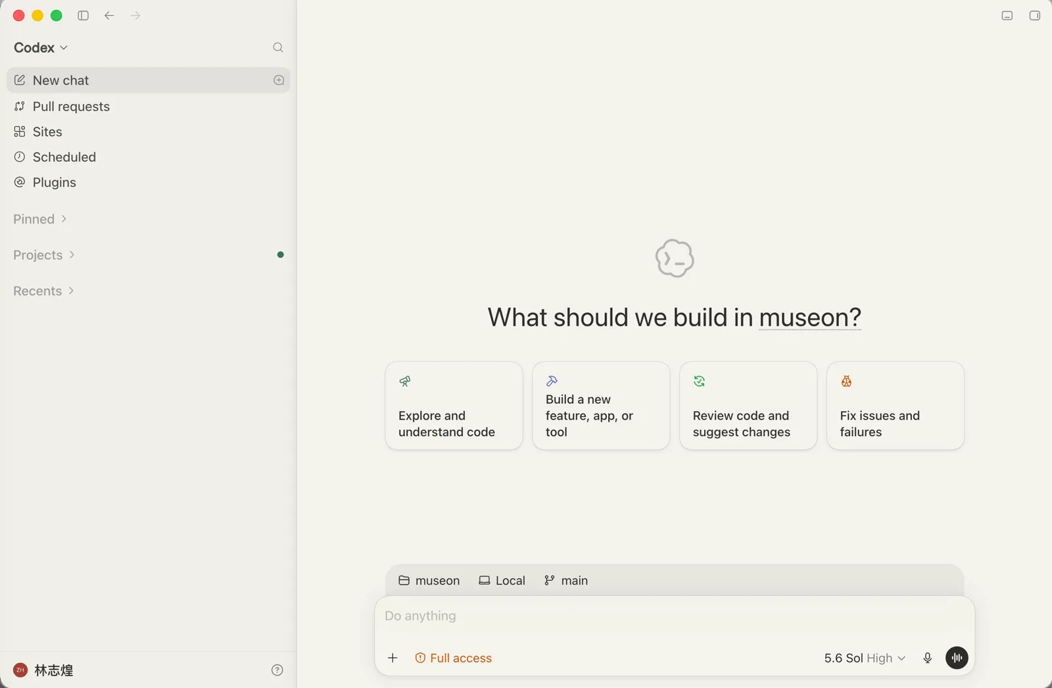Open the 林志煌 account menu
Image resolution: width=1052 pixels, height=688 pixels.
tap(43, 670)
